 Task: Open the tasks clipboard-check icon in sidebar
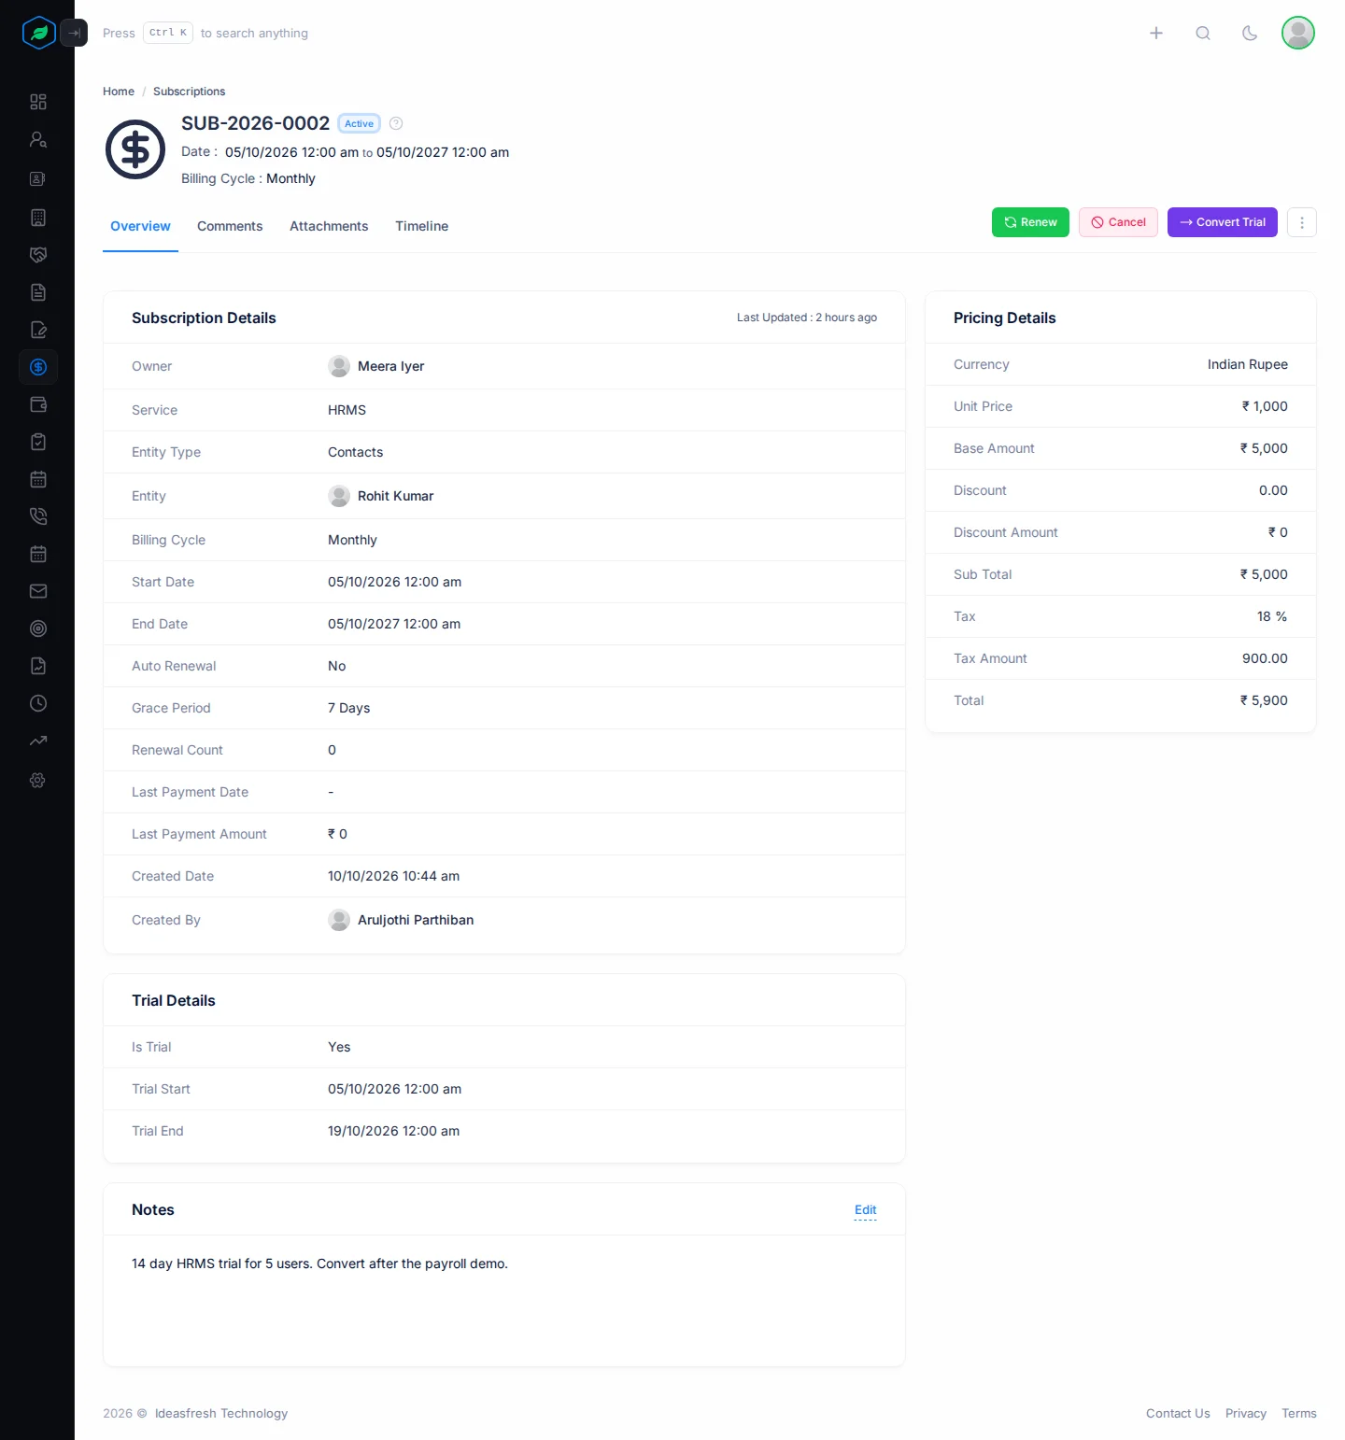coord(38,442)
